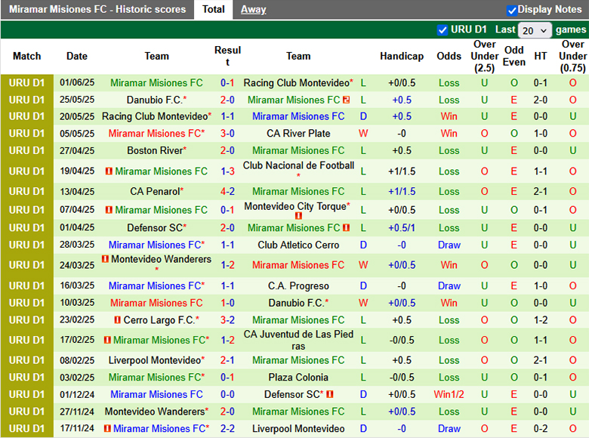Click the HT score 1-2 on Cerro Largo row
589x438 pixels.
pos(540,320)
